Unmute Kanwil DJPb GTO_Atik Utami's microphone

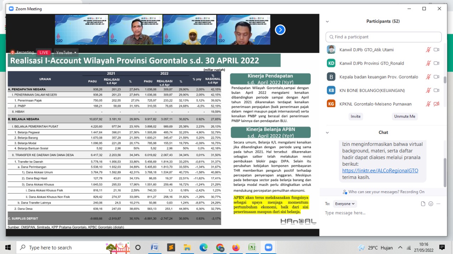pyautogui.click(x=429, y=49)
